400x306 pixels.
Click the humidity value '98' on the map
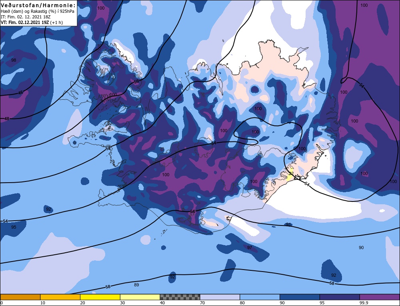(x=14, y=60)
